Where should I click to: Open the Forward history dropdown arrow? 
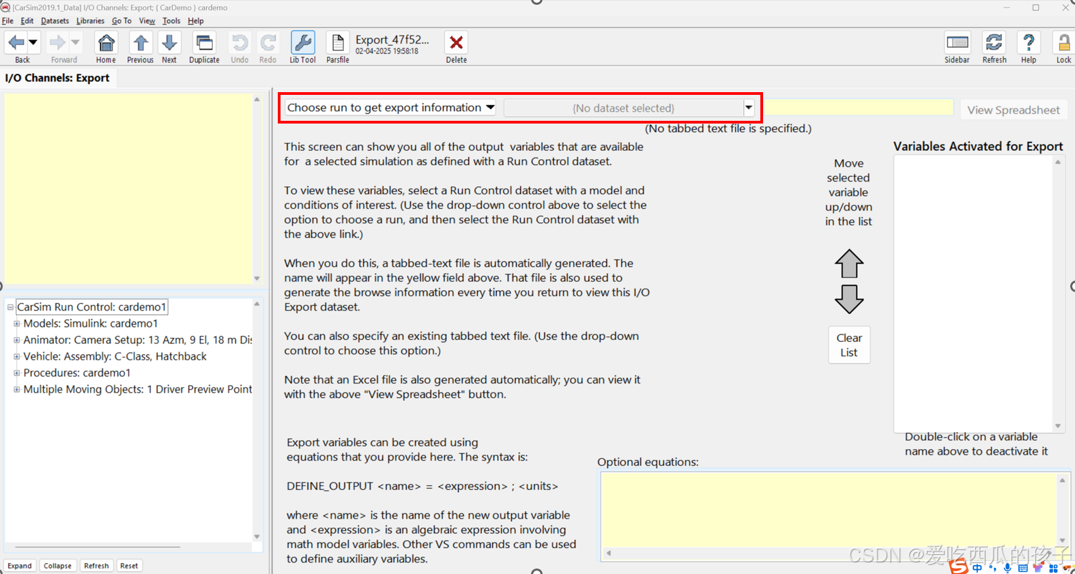tap(75, 42)
